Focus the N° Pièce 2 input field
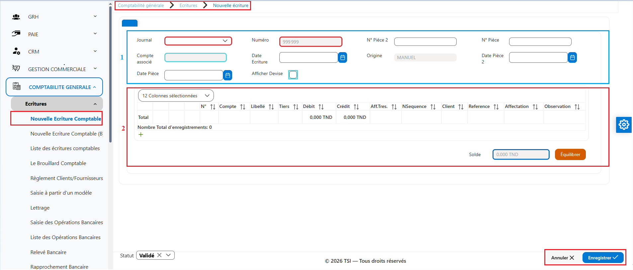Viewport: 633px width, 270px height. [x=425, y=42]
